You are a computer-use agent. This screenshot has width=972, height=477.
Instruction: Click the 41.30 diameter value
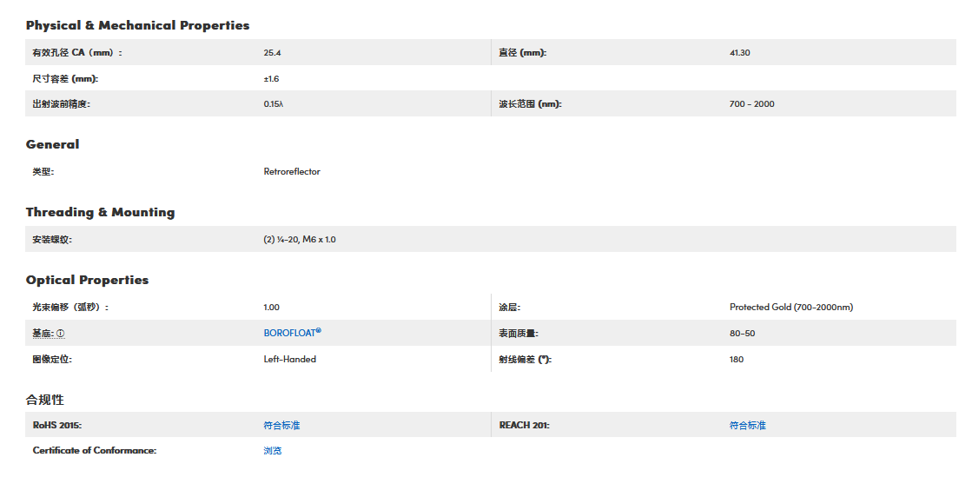coord(739,53)
